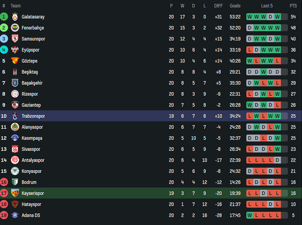Click the Beşiktaş team crest
The image size is (302, 225).
coord(15,72)
